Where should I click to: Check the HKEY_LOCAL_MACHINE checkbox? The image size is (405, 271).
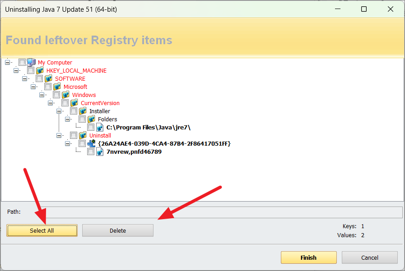(31, 70)
